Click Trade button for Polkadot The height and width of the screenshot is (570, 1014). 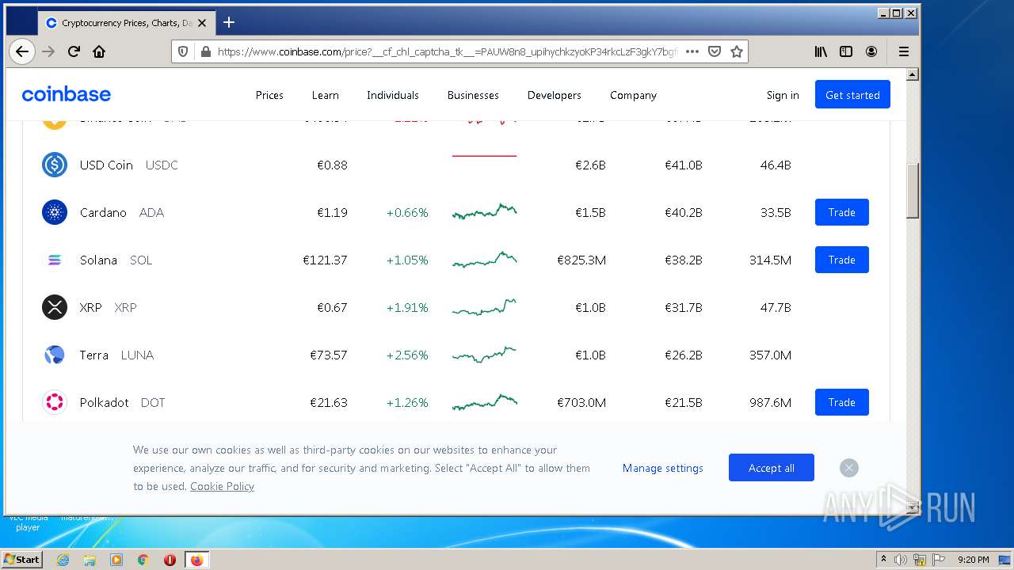pos(841,402)
